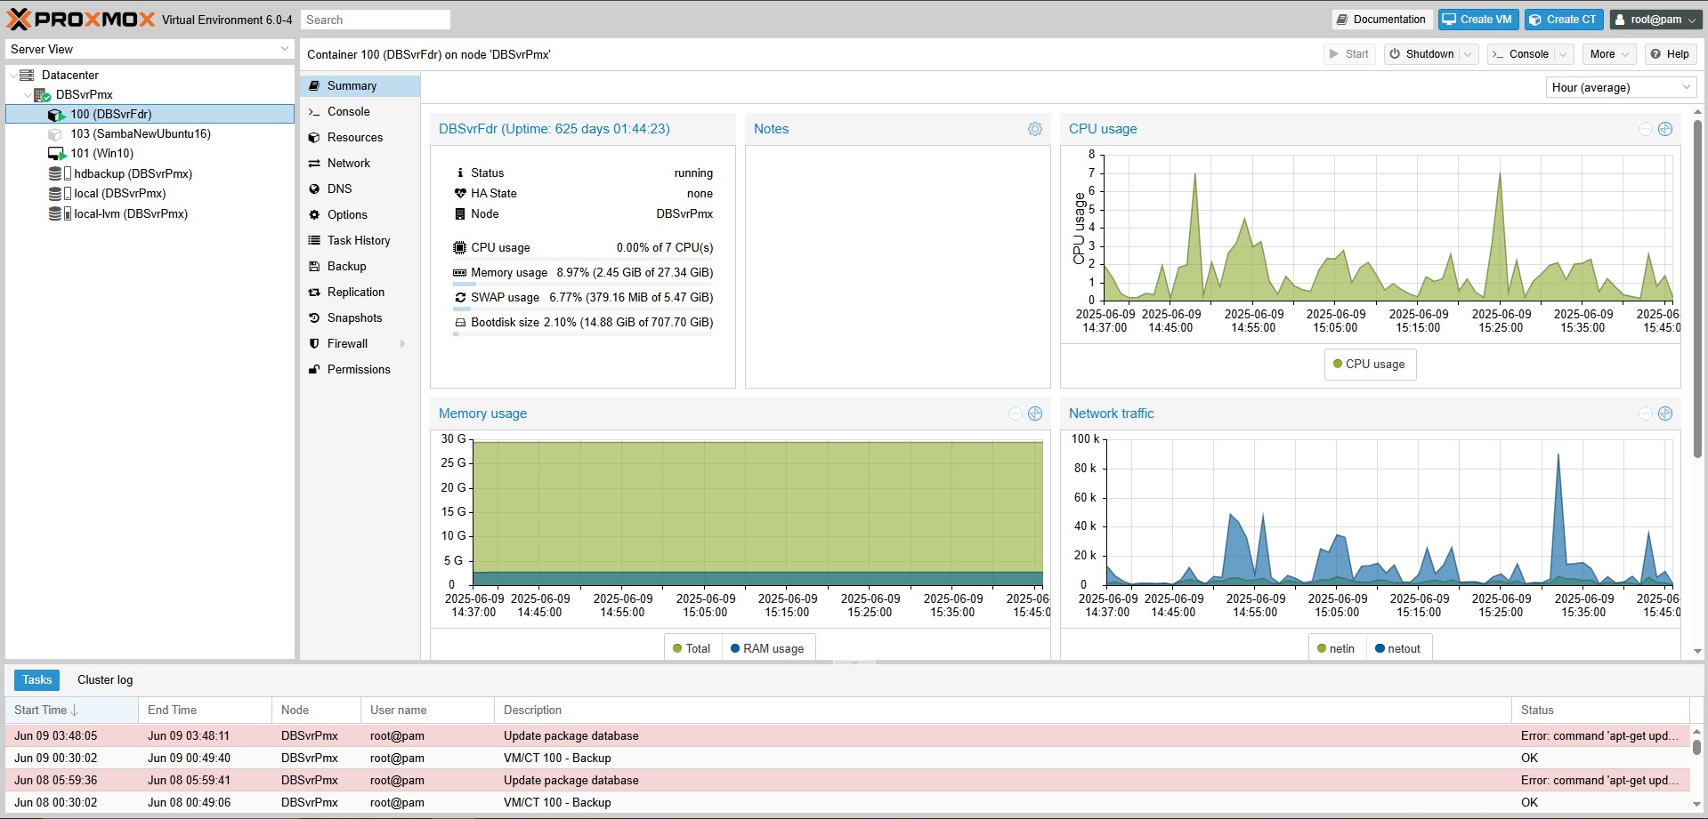The image size is (1708, 819).
Task: Open the Hour (average) timeframe dropdown
Action: (x=1620, y=87)
